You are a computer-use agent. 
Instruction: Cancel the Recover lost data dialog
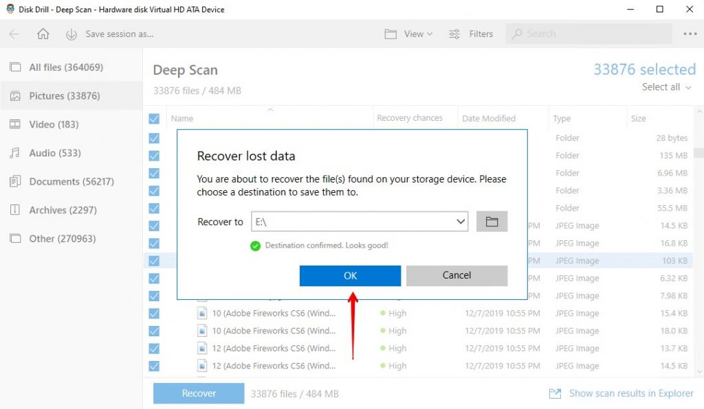(456, 275)
